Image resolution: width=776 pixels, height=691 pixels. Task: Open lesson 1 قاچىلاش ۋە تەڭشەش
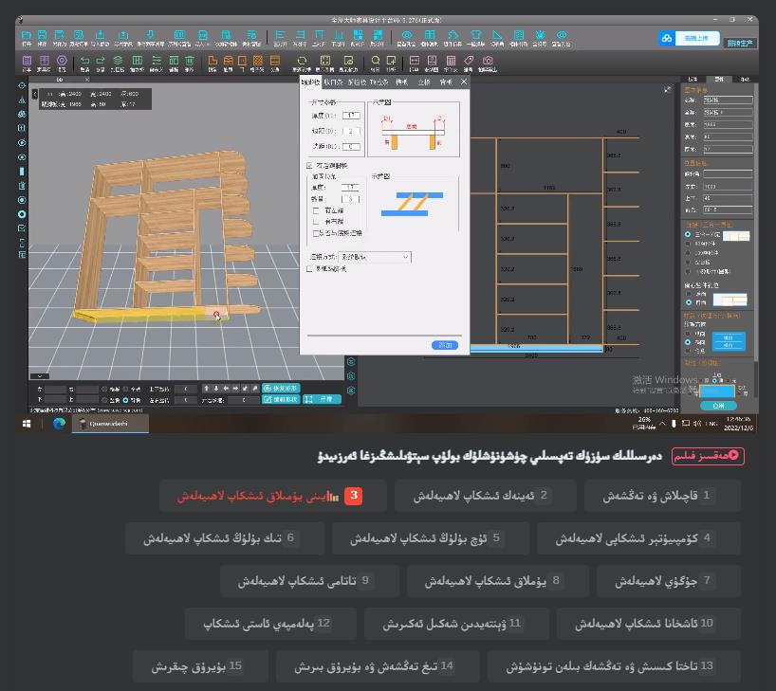coord(662,496)
